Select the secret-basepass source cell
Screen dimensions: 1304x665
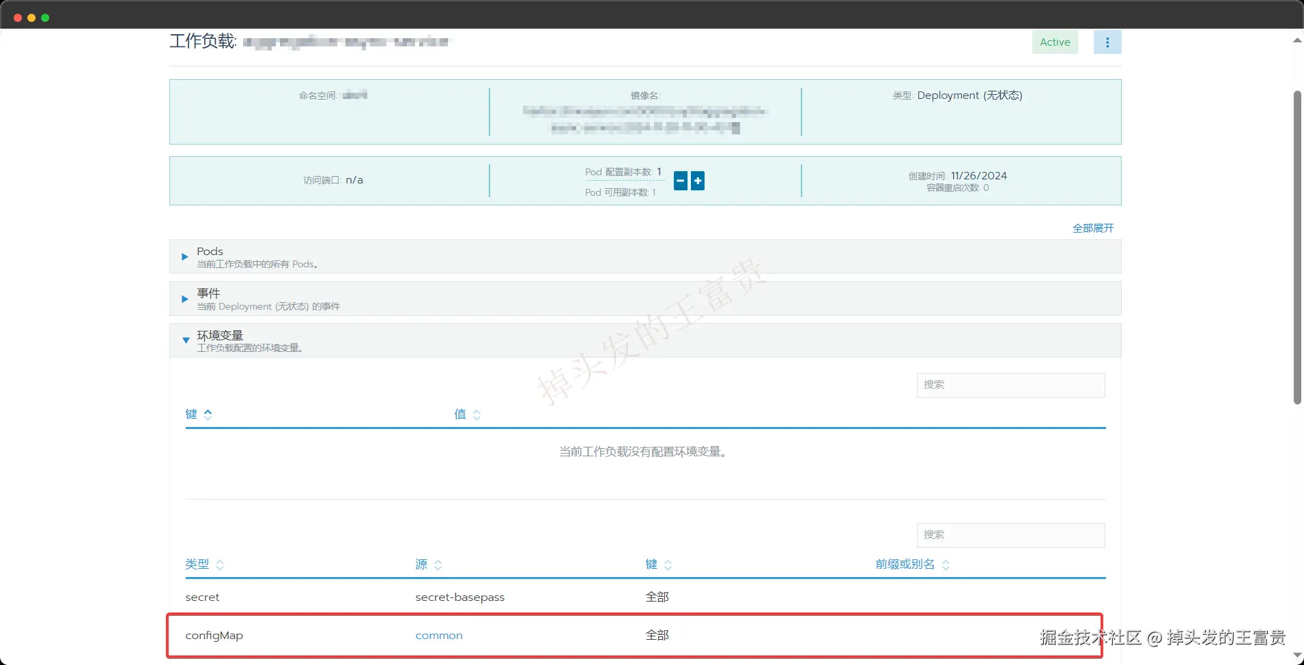coord(460,597)
